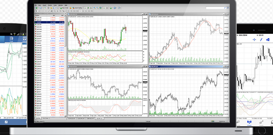Image resolution: width=273 pixels, height=135 pixels.
Task: Toggle the AutoTrading button
Action: pos(77,8)
